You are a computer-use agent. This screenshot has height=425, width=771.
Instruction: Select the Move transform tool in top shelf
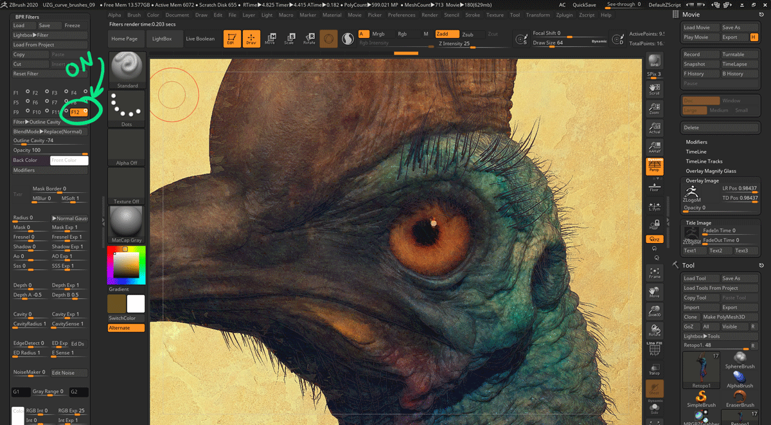click(x=270, y=39)
